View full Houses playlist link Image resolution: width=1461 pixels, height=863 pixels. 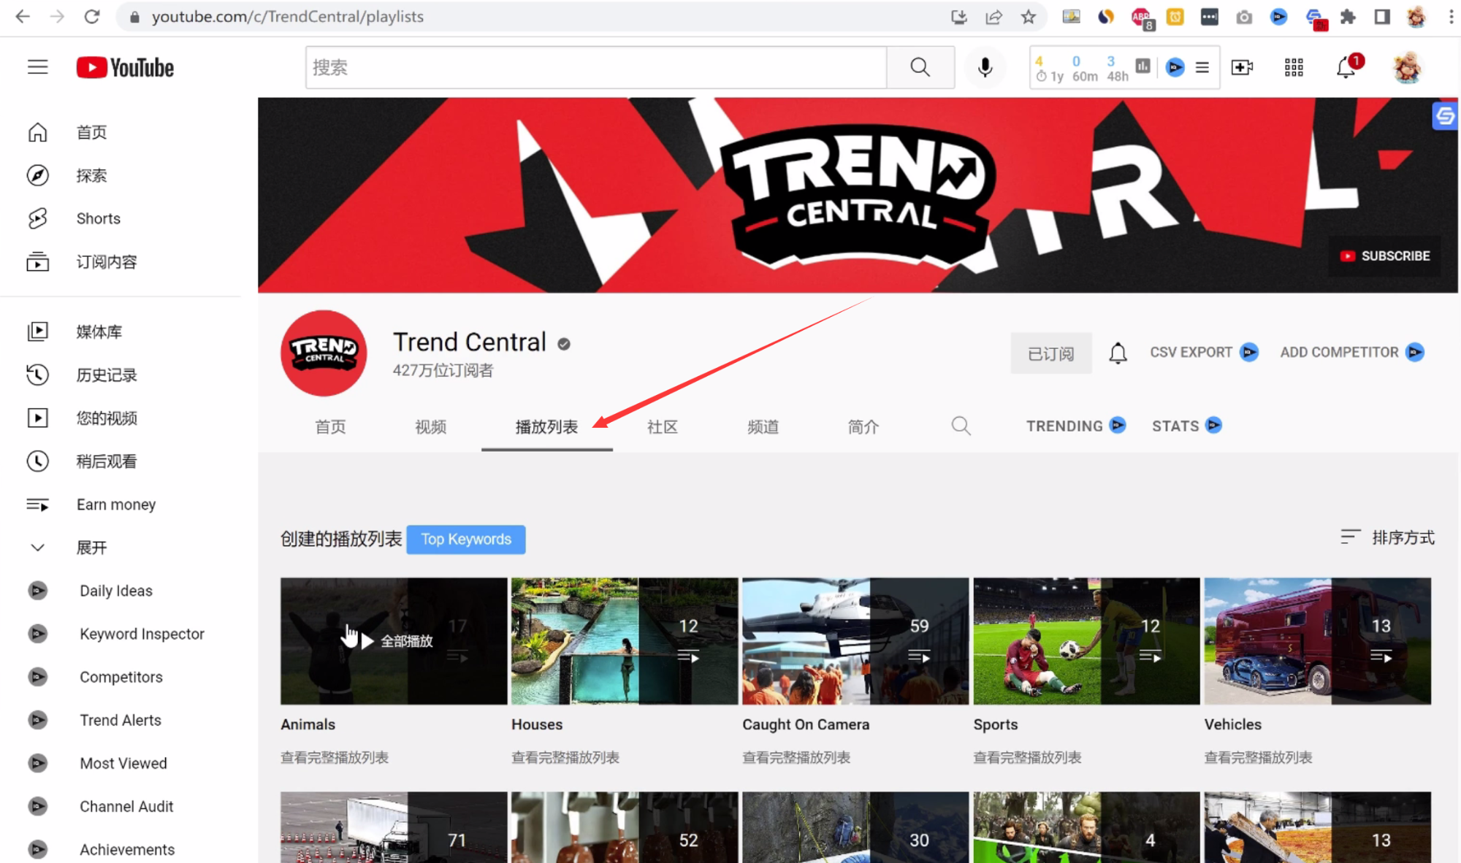click(565, 757)
